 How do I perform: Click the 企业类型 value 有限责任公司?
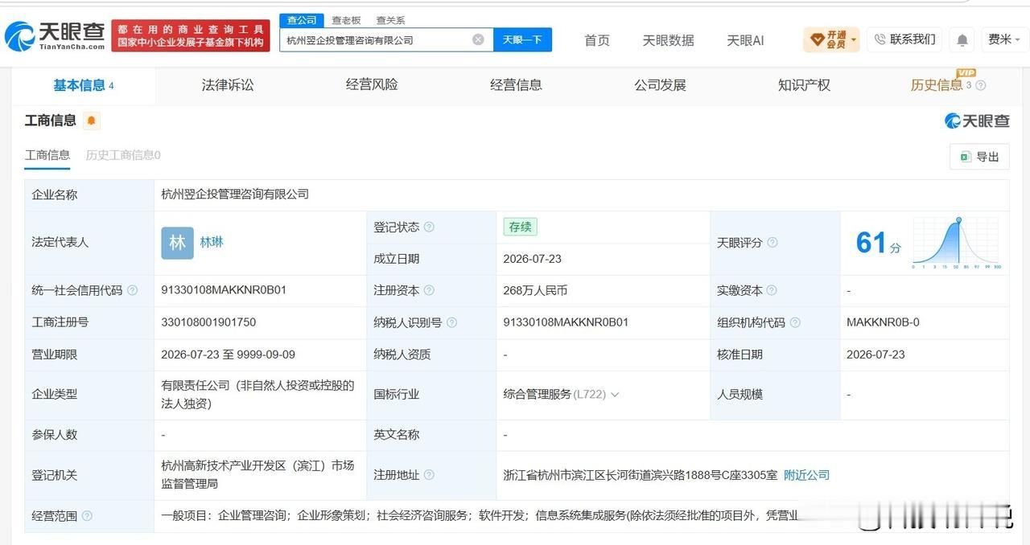(257, 395)
